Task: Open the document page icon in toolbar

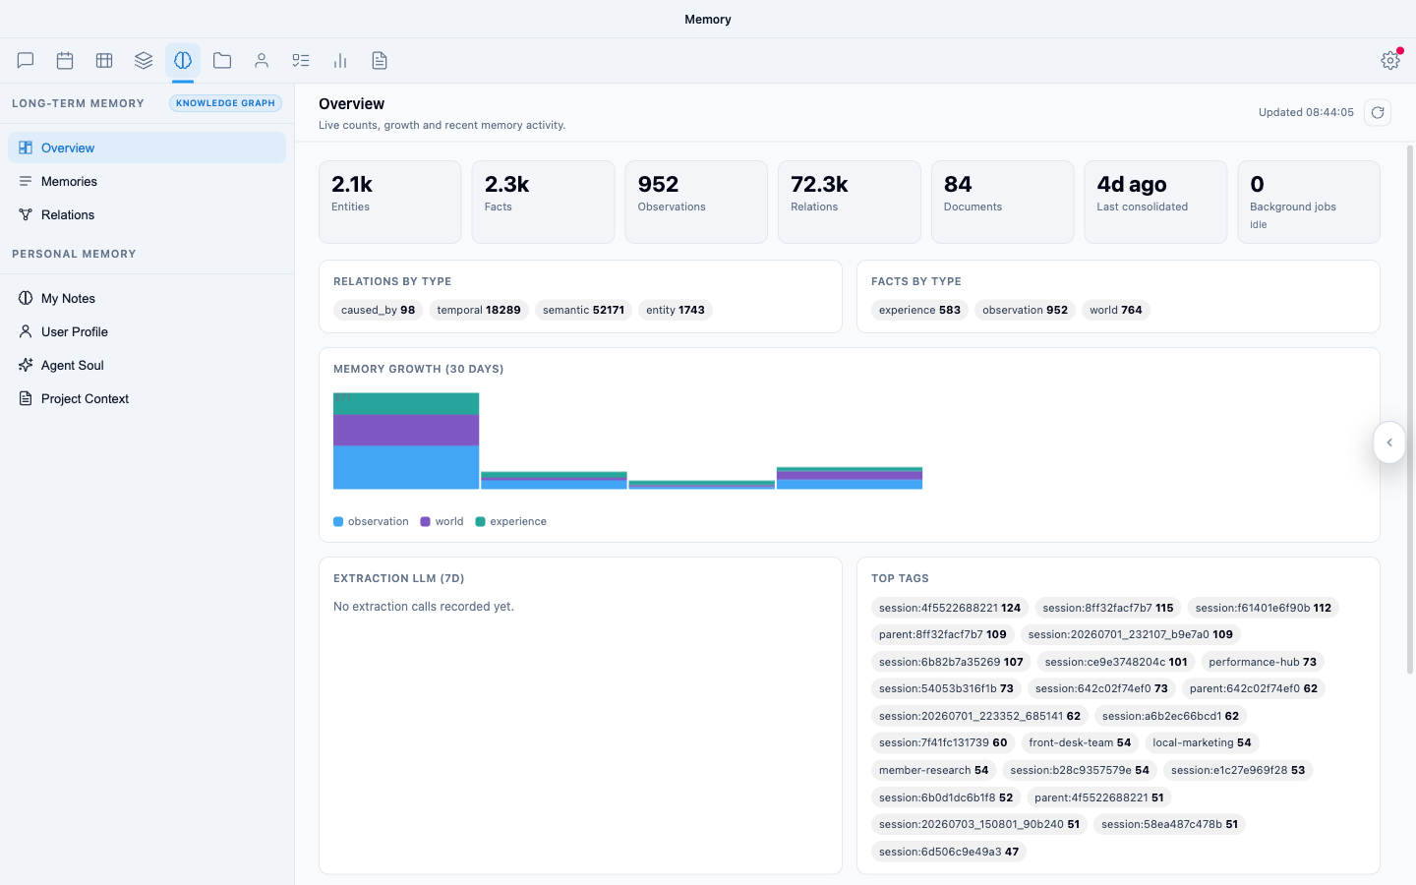Action: [380, 61]
